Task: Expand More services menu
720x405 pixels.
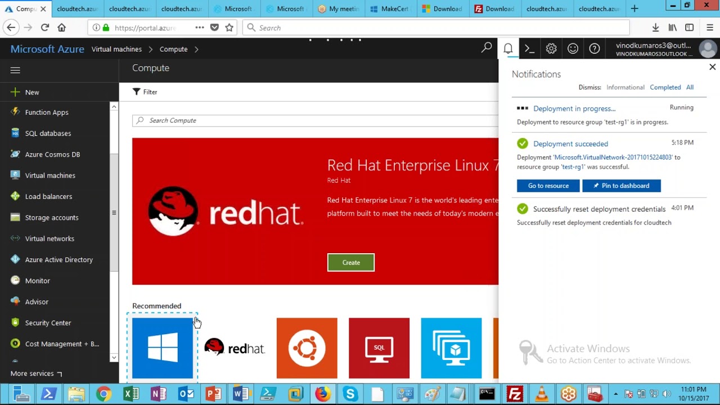Action: click(x=36, y=373)
